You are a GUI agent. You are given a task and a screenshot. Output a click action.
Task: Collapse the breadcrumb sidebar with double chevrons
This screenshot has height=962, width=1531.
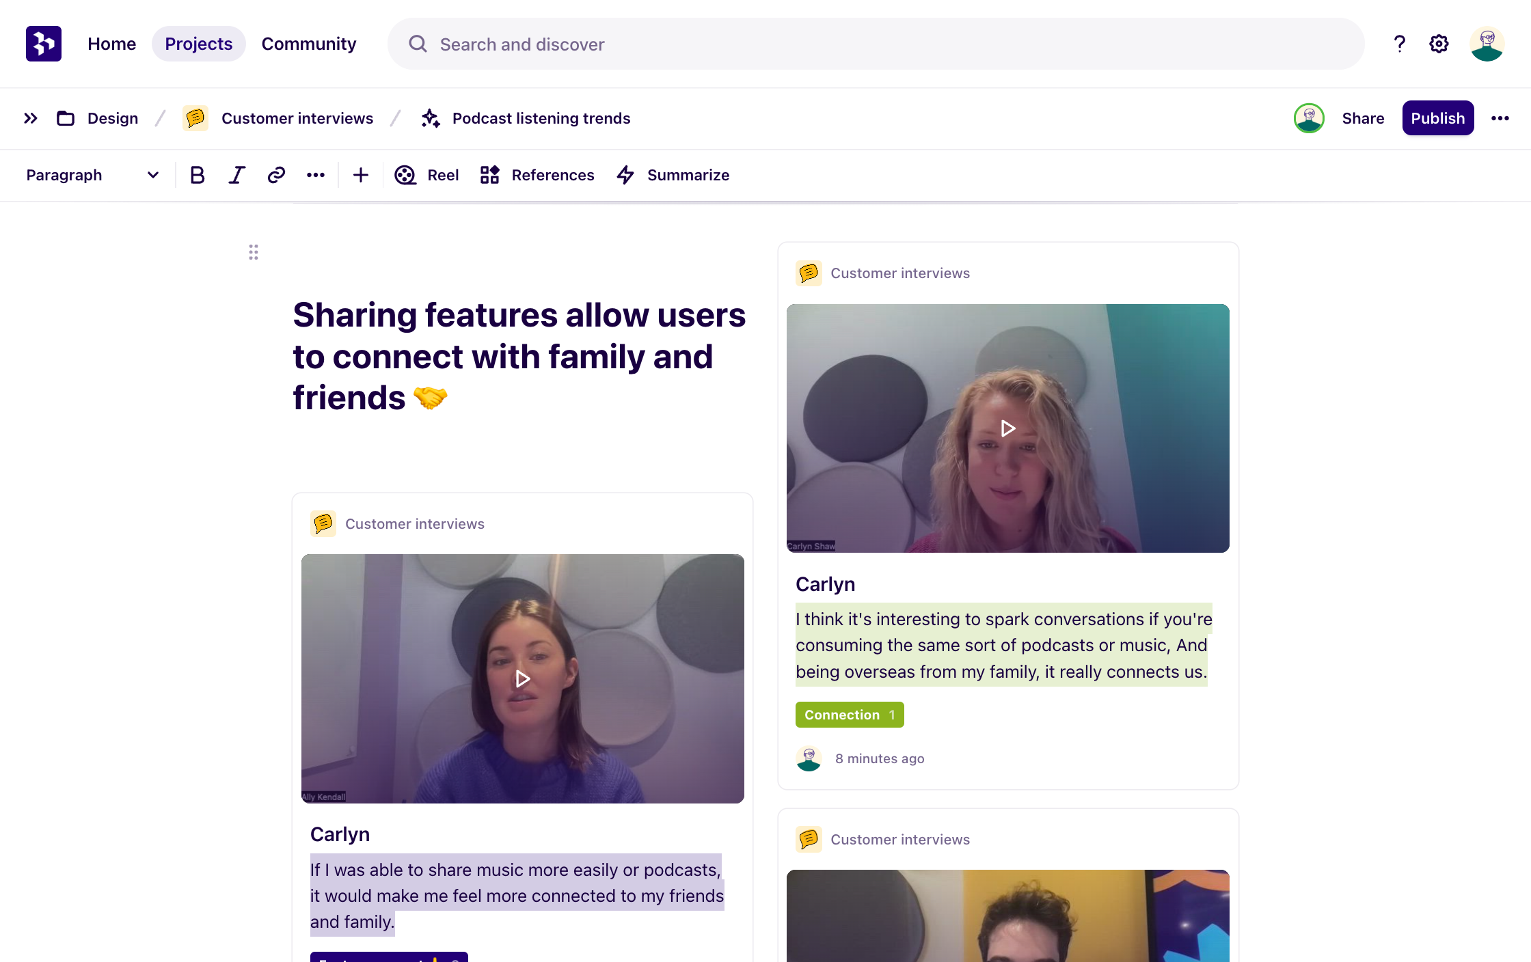30,118
